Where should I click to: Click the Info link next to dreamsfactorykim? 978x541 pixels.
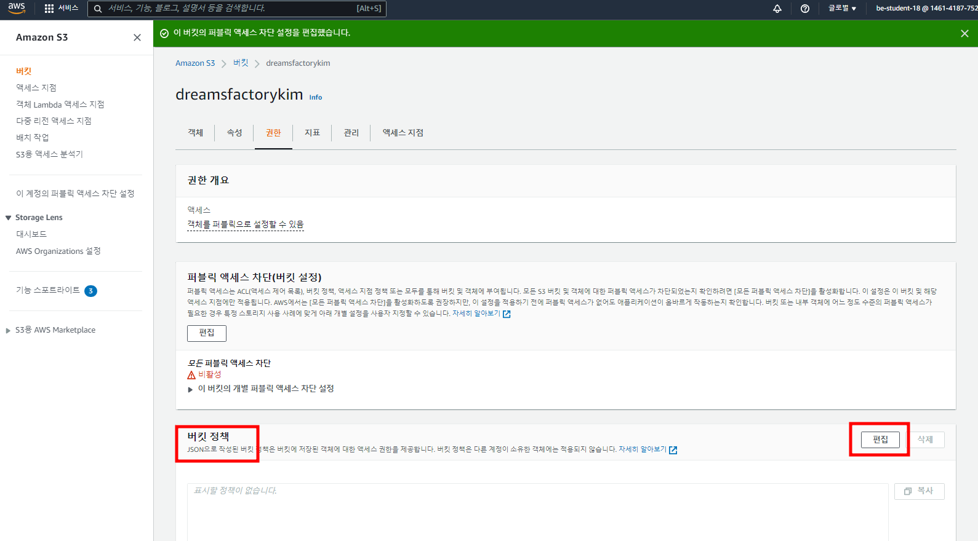tap(316, 97)
